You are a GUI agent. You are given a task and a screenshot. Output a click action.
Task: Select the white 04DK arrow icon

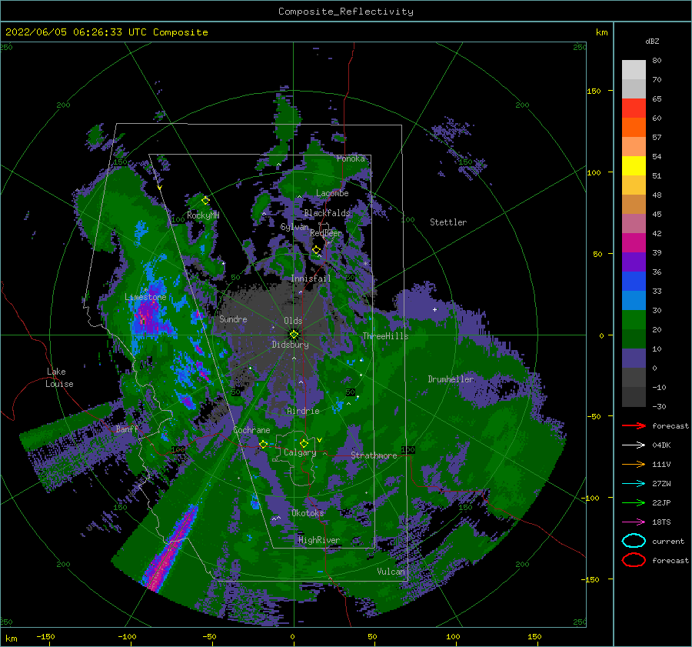(634, 445)
